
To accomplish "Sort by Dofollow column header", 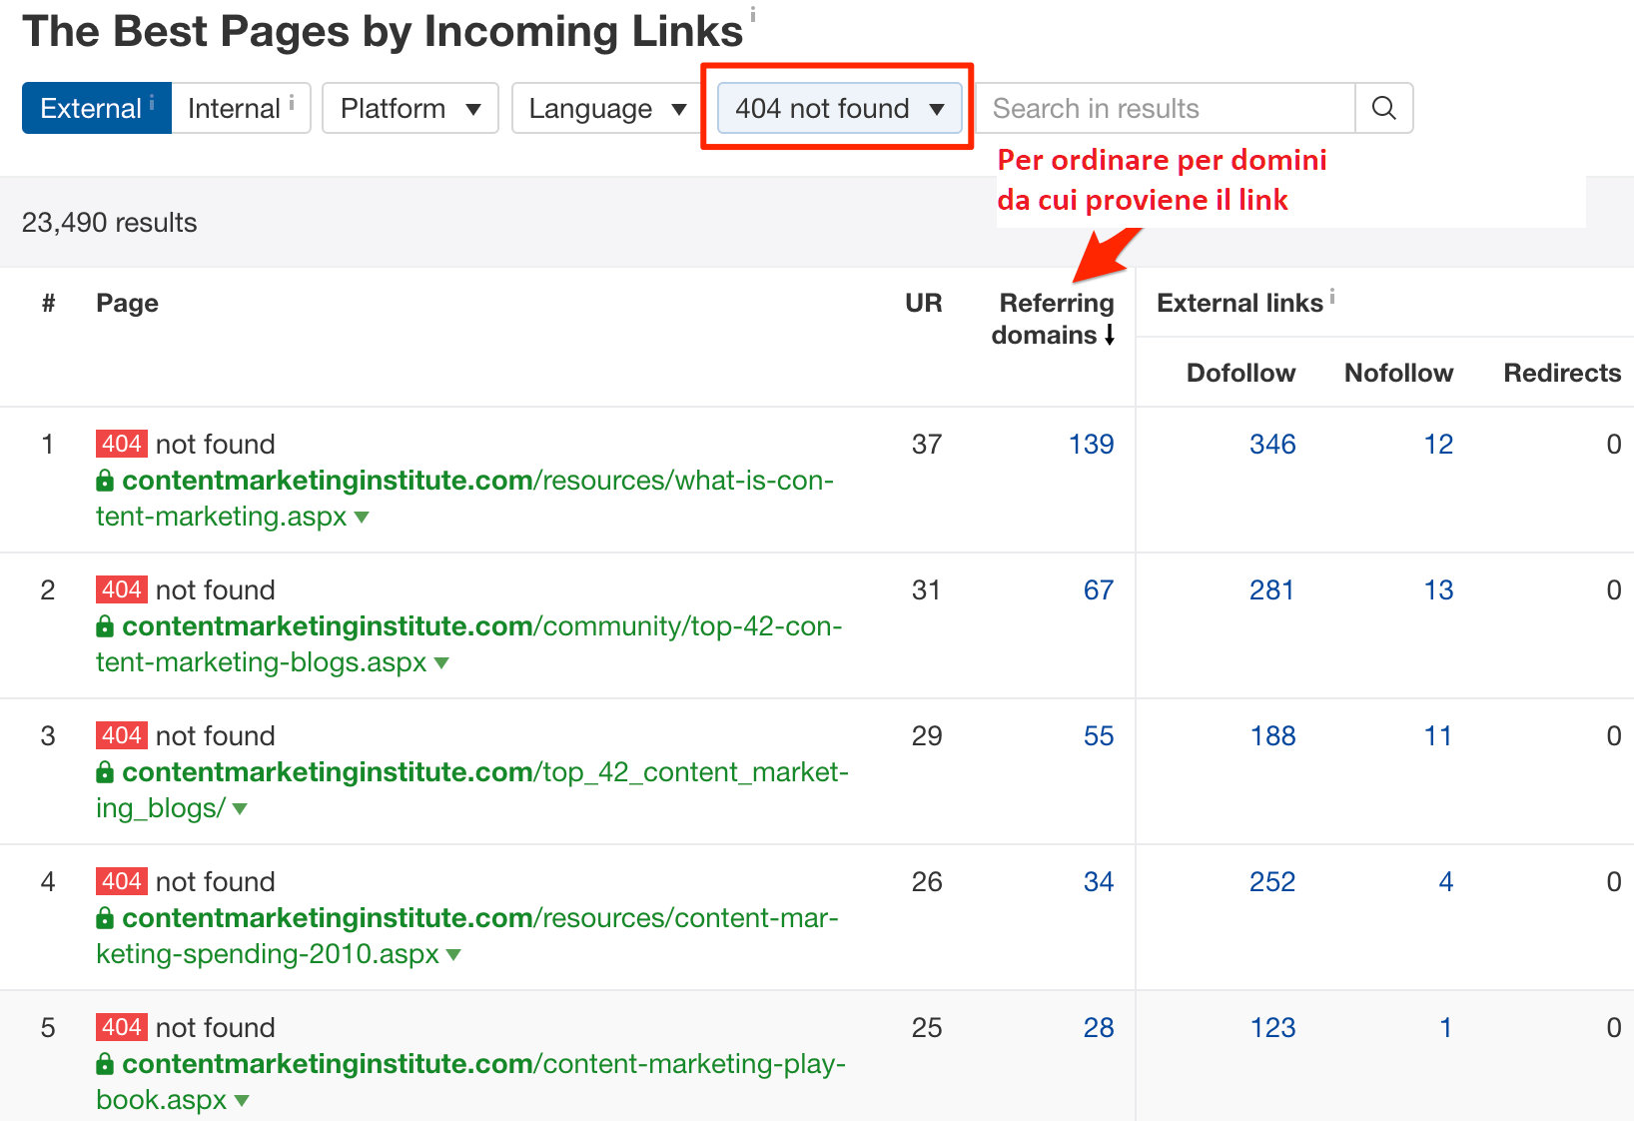I will [x=1240, y=373].
